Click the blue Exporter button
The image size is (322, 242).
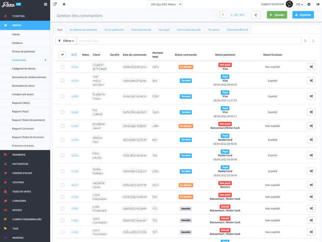coord(303,15)
